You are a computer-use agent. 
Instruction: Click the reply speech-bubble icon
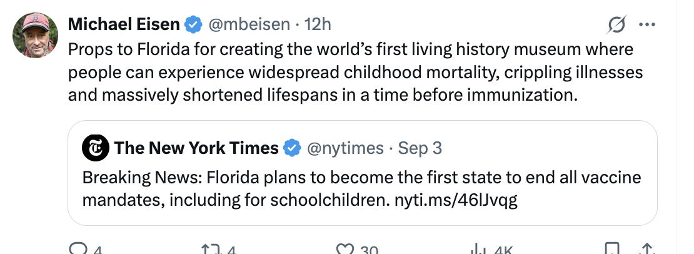pyautogui.click(x=78, y=249)
